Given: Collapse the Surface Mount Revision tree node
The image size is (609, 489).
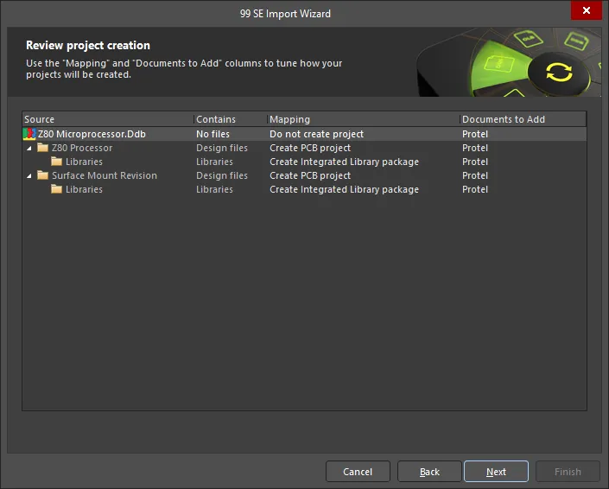Looking at the screenshot, I should coord(29,176).
